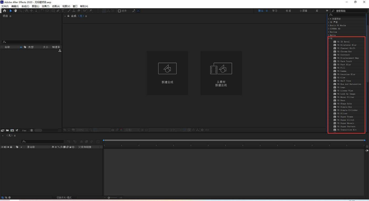
Task: Open 新建合成 new composition tile
Action: coord(167,73)
